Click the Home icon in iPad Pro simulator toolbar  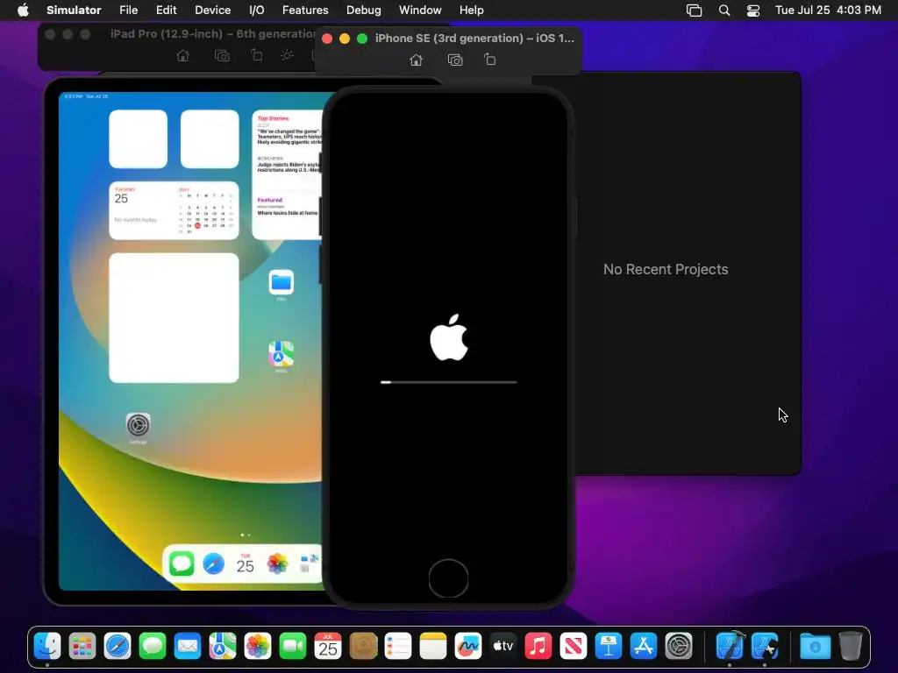[182, 55]
